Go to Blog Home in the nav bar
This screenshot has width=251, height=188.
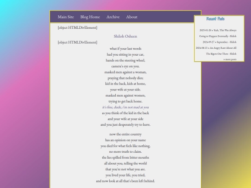click(x=90, y=17)
